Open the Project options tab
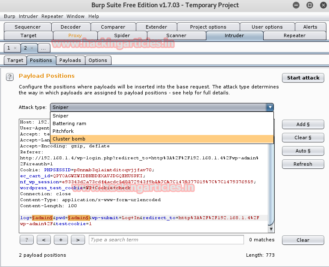The image size is (329, 267). click(208, 27)
